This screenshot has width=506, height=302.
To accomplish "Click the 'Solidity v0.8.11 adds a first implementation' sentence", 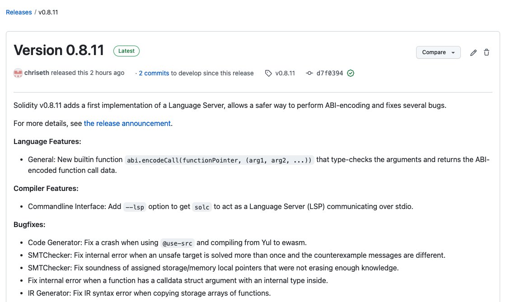I will (230, 105).
